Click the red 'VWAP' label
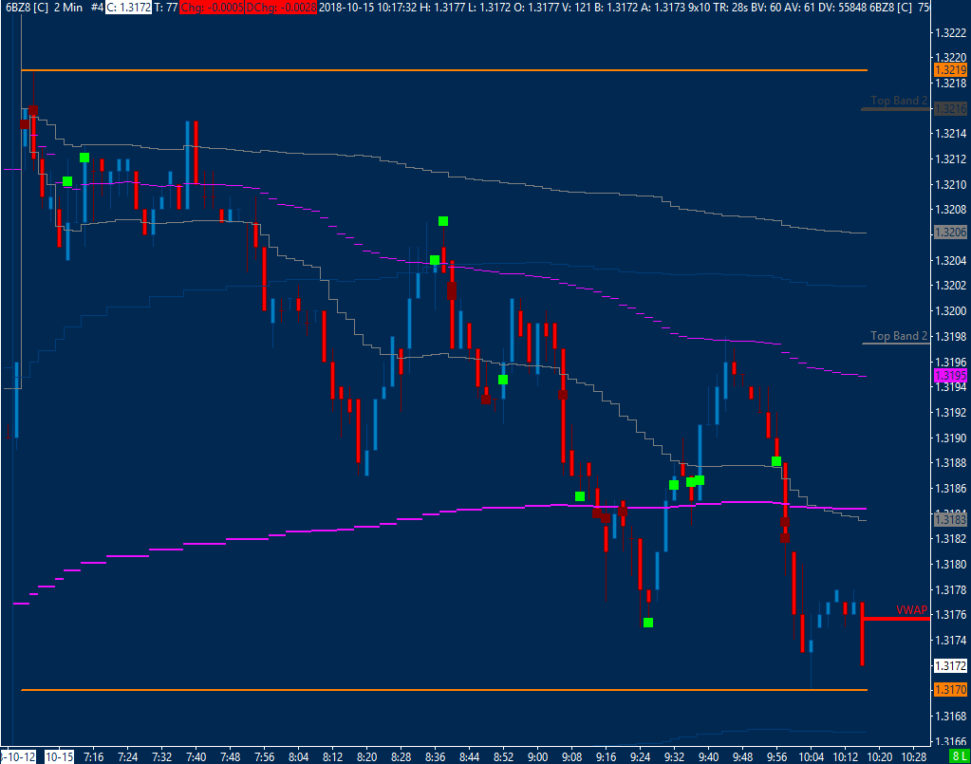 pyautogui.click(x=911, y=610)
